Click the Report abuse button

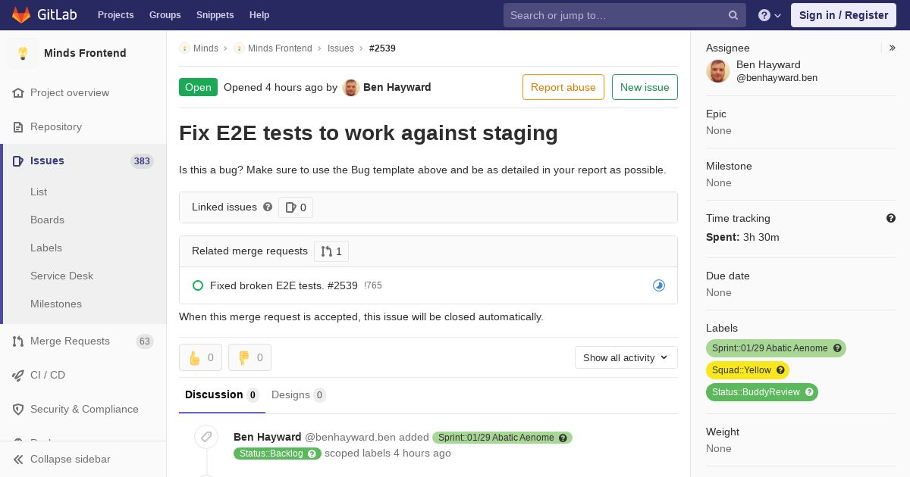[x=563, y=87]
